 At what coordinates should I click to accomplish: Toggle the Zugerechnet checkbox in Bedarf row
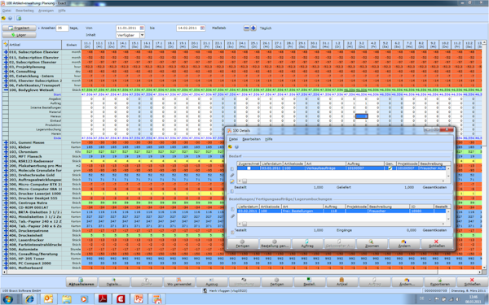(249, 168)
